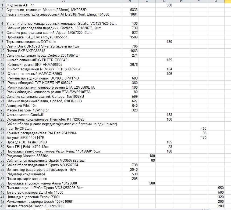Select the 'Вентилятор радиатора с диффузором -15%' cell

point(63,169)
